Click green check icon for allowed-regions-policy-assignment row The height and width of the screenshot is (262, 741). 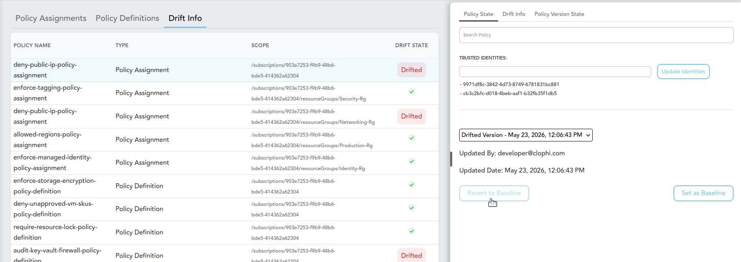412,138
